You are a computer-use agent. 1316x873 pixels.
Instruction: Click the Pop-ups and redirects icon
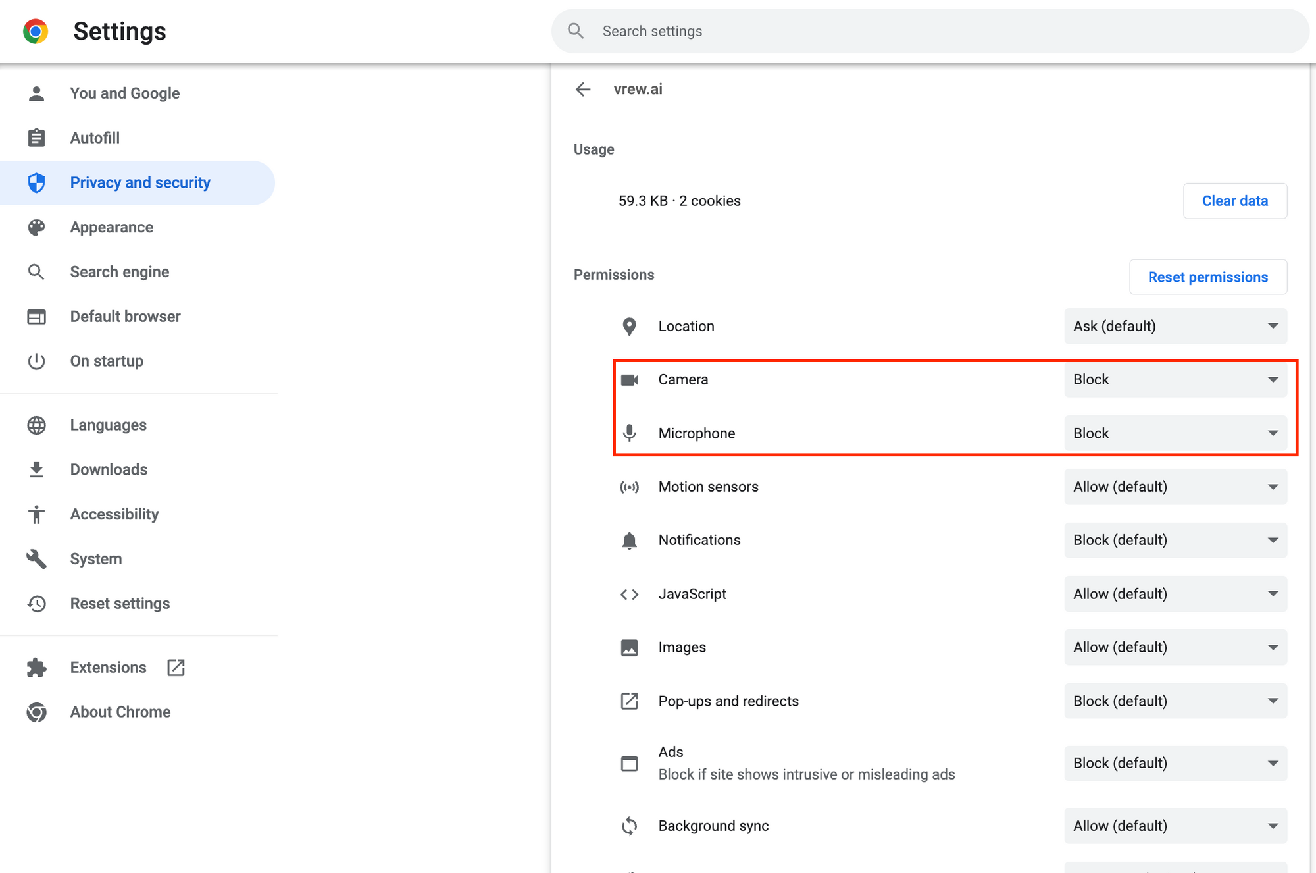pyautogui.click(x=630, y=701)
